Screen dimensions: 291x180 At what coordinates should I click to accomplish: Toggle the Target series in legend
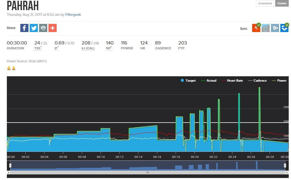click(188, 81)
